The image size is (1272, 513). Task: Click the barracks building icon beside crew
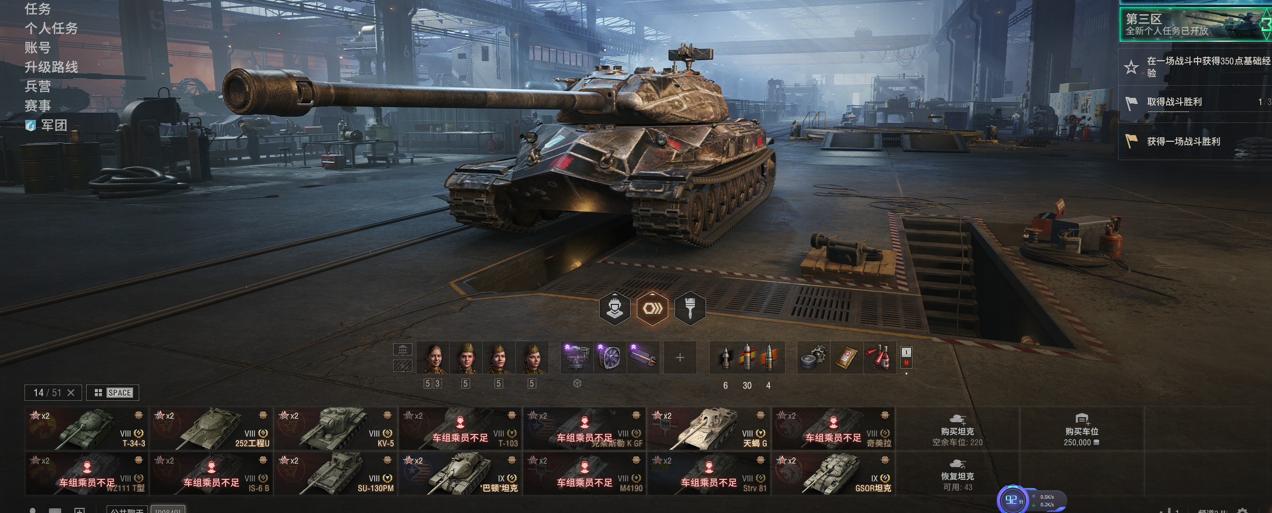pos(402,349)
